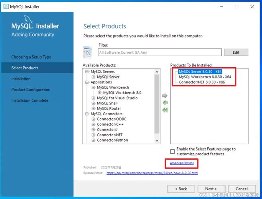The image size is (262, 199).
Task: Select Connector/ODBC tree label
Action: (x=111, y=119)
